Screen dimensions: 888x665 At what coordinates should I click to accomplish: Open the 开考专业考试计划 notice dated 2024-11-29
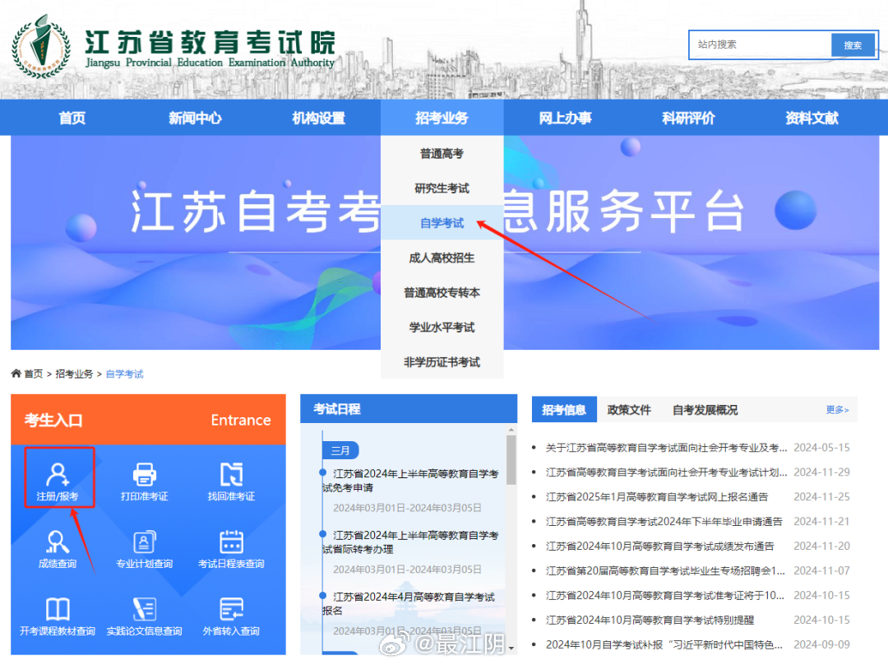point(666,472)
